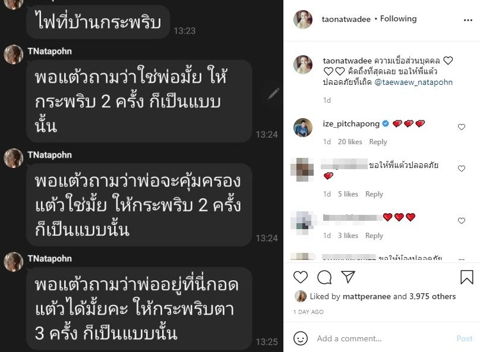Open taonatwadee profile from header
480x352 pixels.
pyautogui.click(x=346, y=19)
